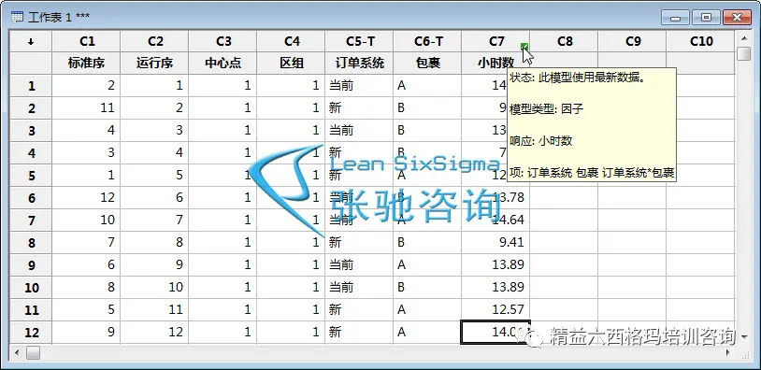
Task: Click empty C8 cell in row 8
Action: pos(565,243)
